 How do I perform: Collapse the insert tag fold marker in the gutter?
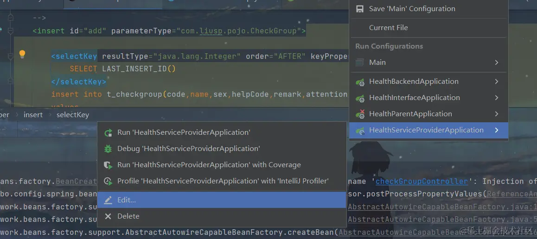click(10, 31)
